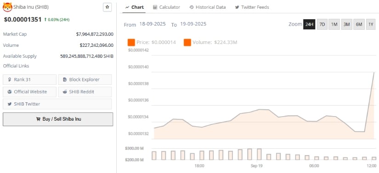
Task: Select the 3M zoom range
Action: click(346, 24)
